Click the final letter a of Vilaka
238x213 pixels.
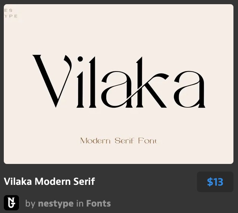[x=190, y=89]
